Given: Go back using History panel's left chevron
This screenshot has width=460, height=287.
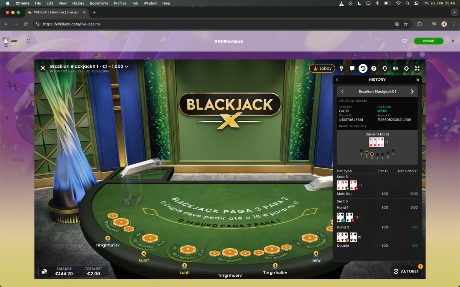Looking at the screenshot, I should coord(337,80).
